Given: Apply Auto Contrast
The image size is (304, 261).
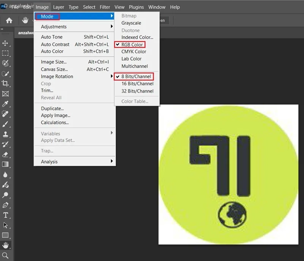Looking at the screenshot, I should coord(74,44).
